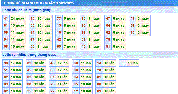The image size is (178, 94).
Task: Select number 10 with 7 ngày
Action: 59,32
